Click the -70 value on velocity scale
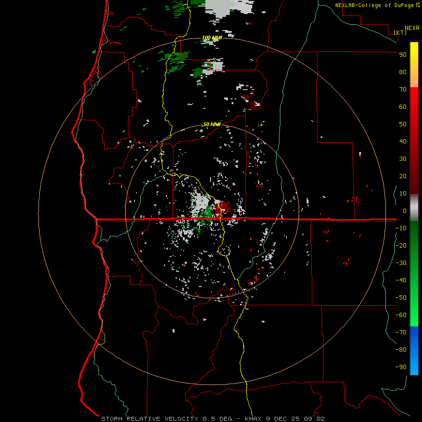 coord(401,332)
